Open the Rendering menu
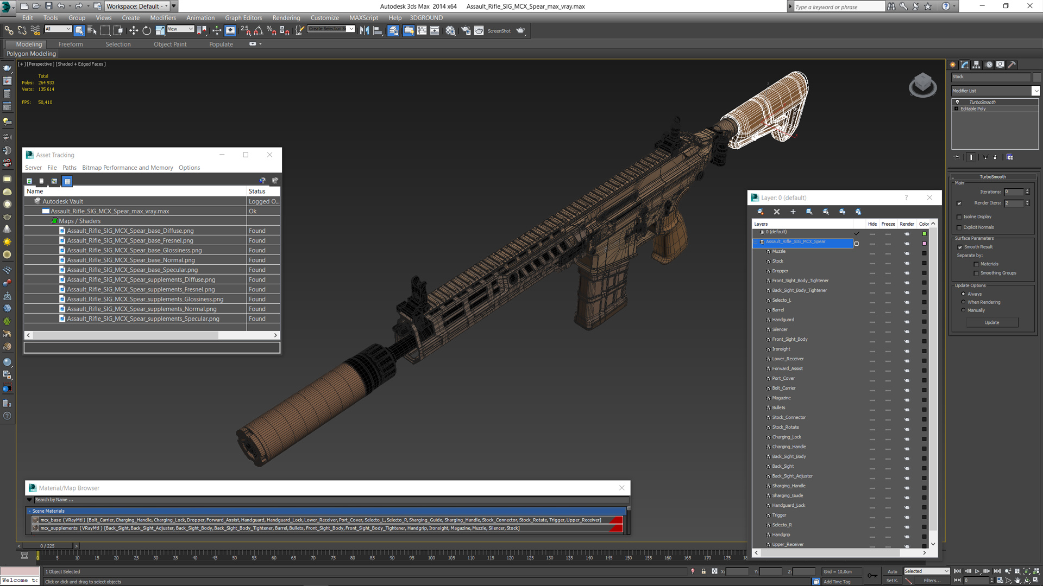This screenshot has height=586, width=1043. (x=286, y=18)
